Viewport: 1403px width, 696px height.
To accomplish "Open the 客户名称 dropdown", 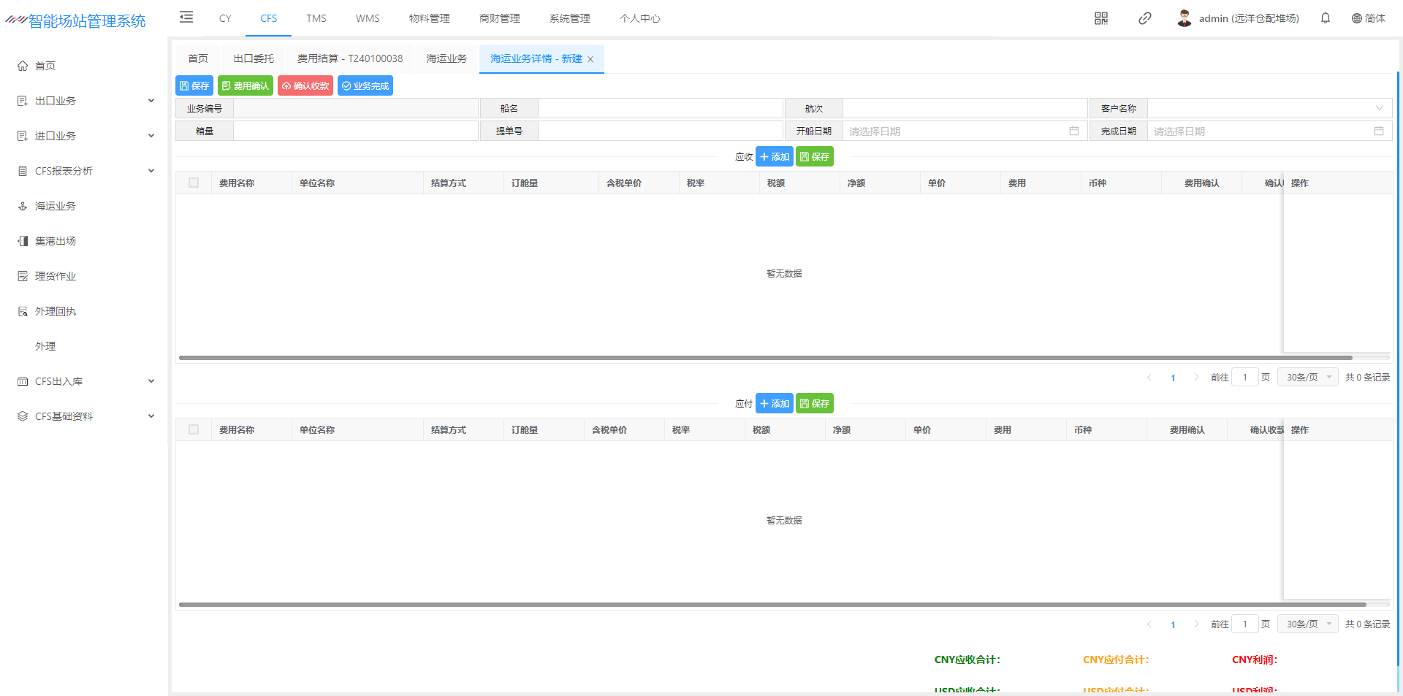I will [x=1269, y=109].
